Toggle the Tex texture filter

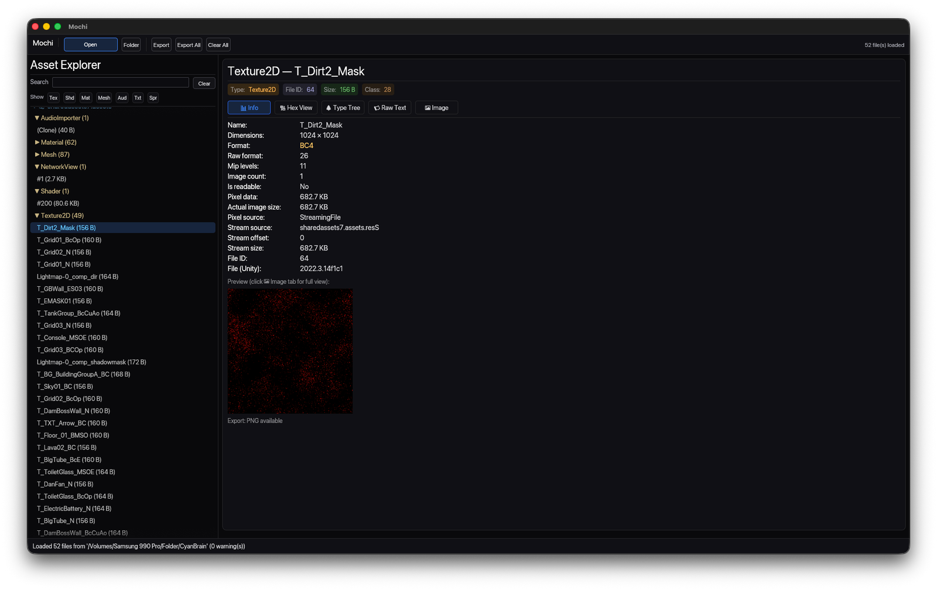pos(53,98)
